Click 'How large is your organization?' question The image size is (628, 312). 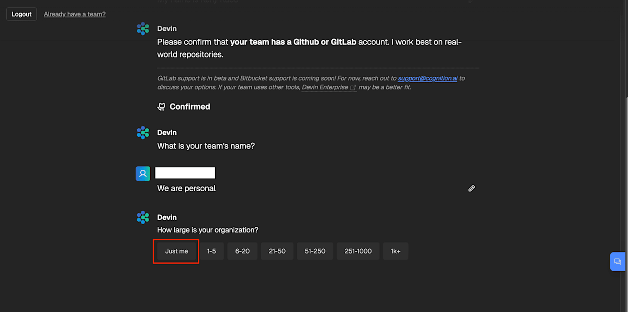coord(208,230)
